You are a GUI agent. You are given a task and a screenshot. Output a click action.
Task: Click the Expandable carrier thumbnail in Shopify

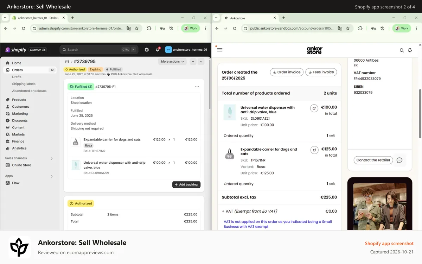(x=75, y=142)
